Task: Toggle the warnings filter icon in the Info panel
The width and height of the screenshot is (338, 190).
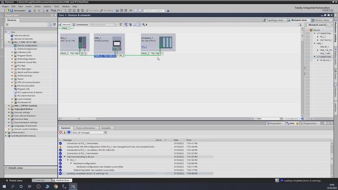Action: (64, 132)
